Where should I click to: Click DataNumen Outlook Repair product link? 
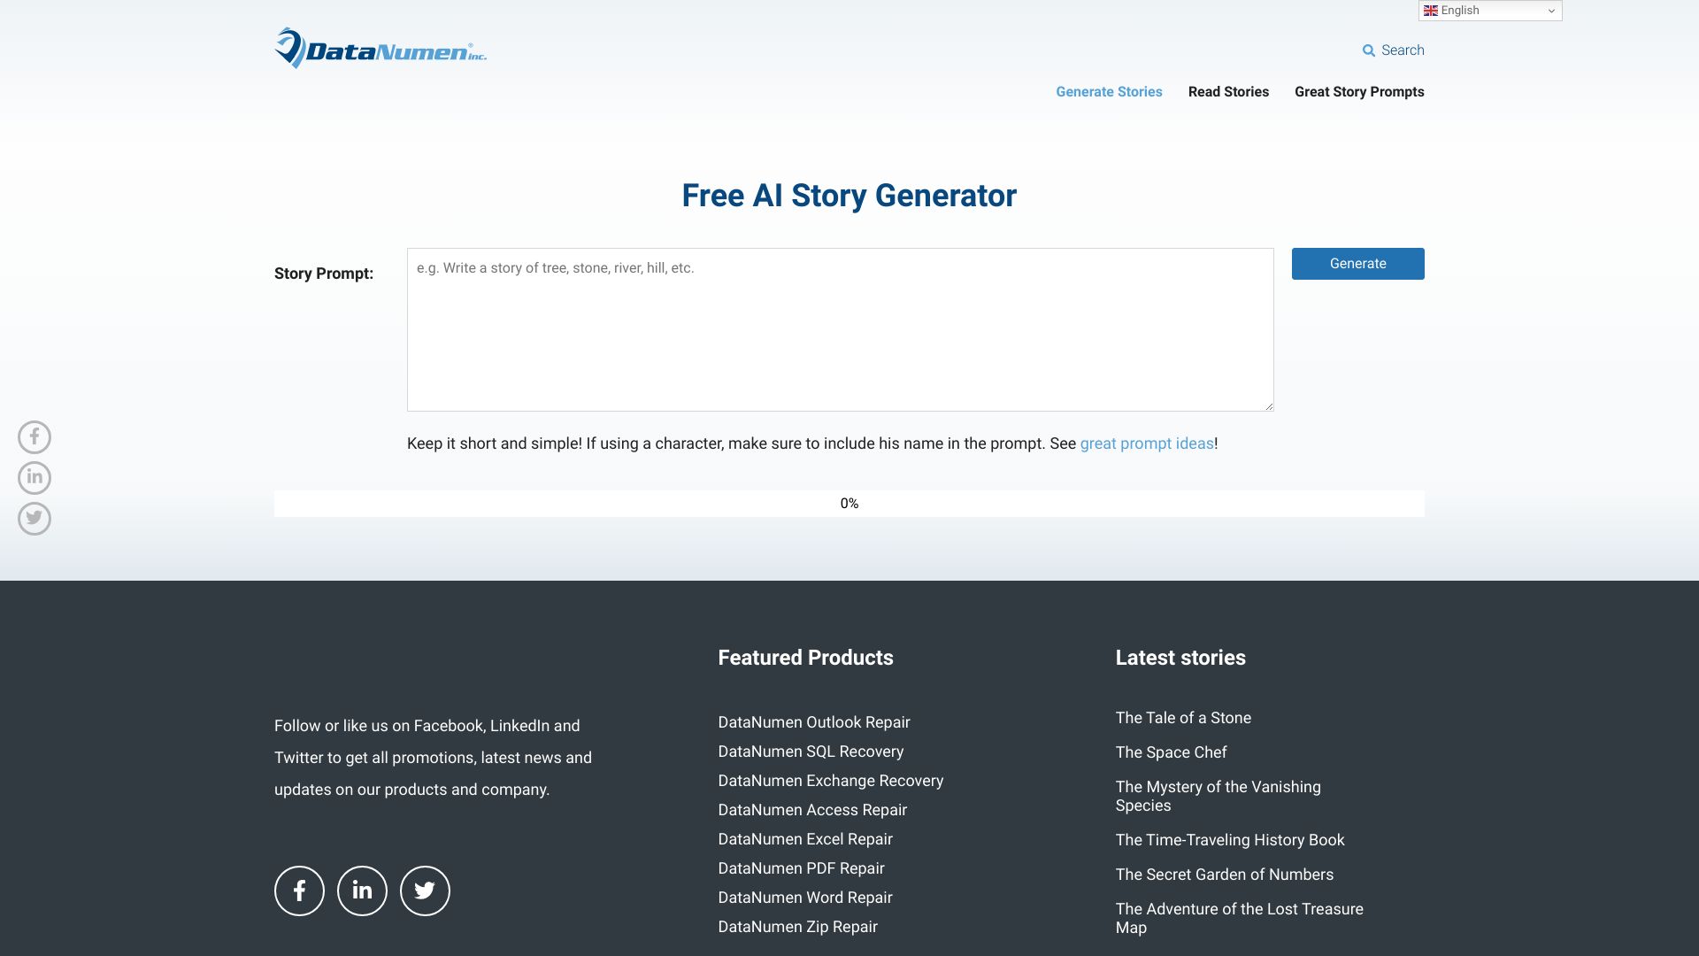813,721
